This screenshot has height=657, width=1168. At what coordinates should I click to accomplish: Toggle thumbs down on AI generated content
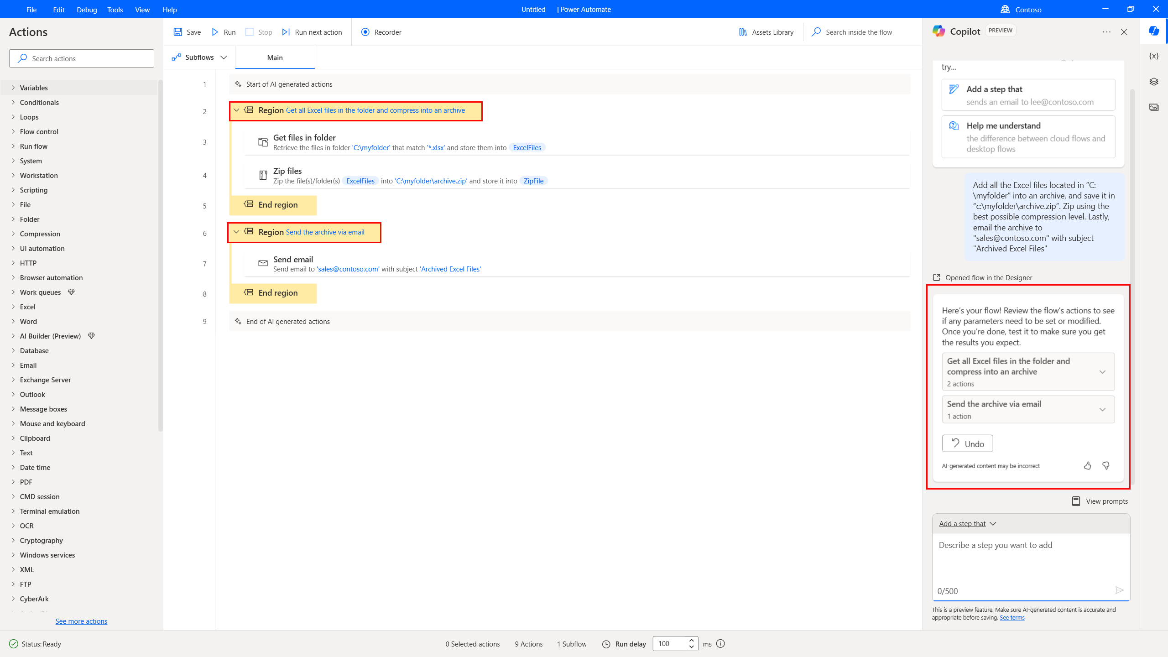click(x=1105, y=465)
